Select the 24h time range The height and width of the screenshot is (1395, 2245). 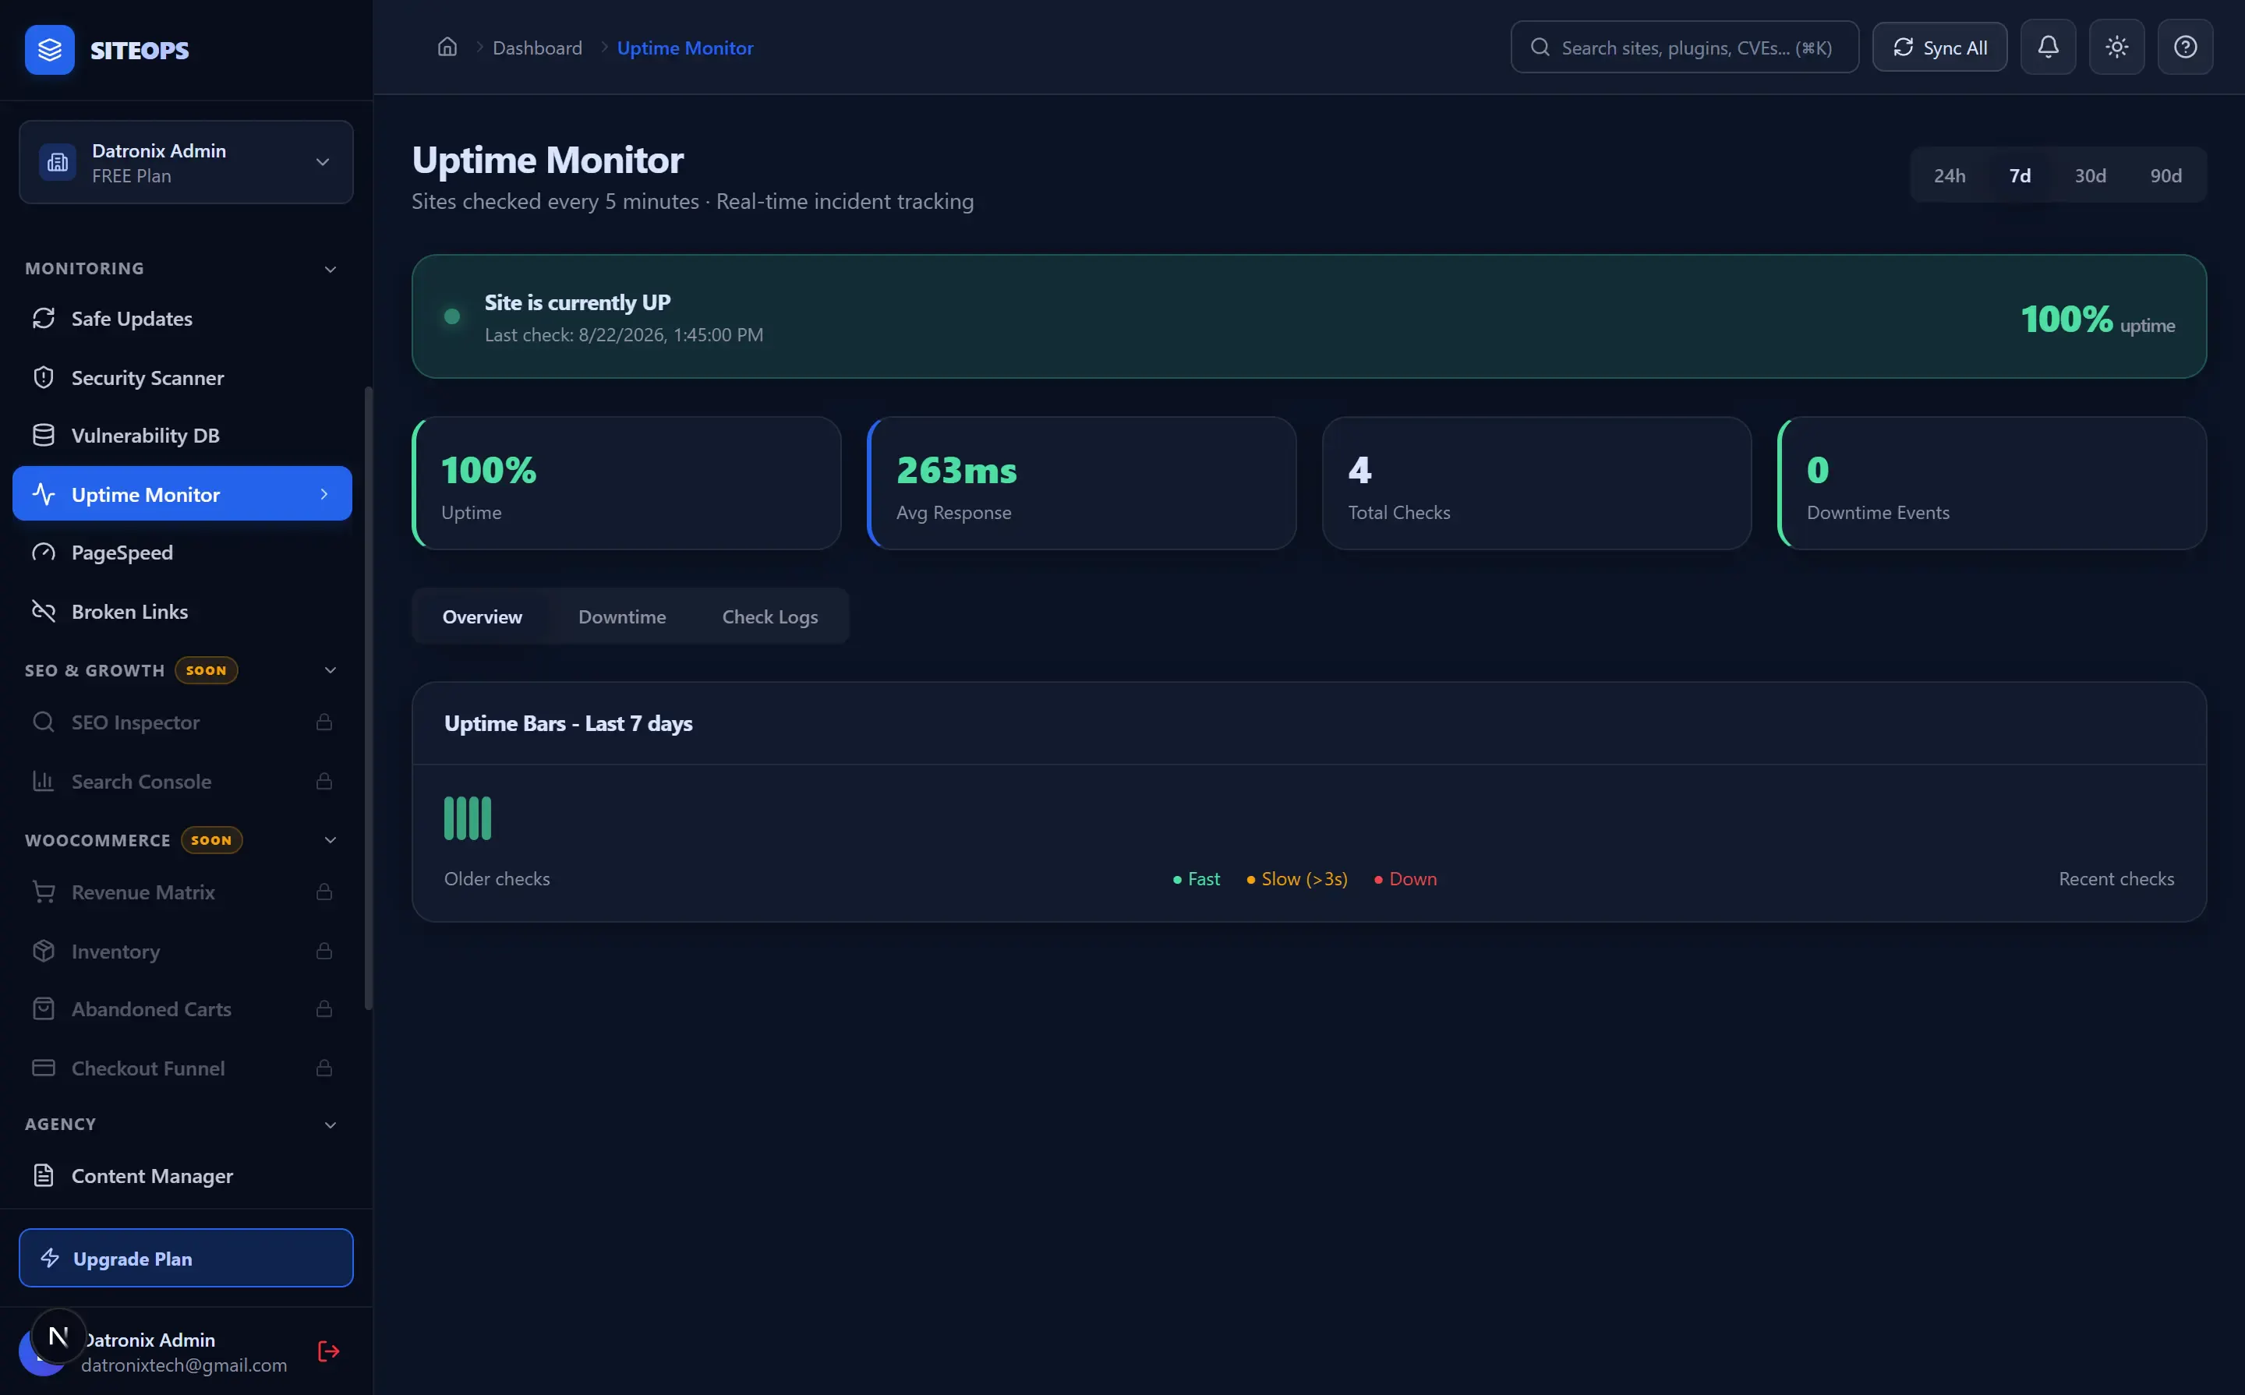pyautogui.click(x=1950, y=175)
